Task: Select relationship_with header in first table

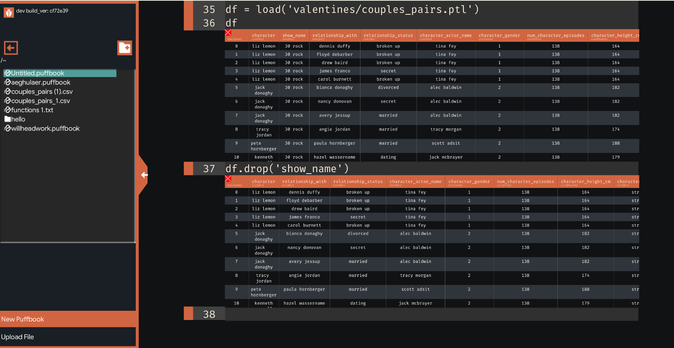Action: coord(335,36)
